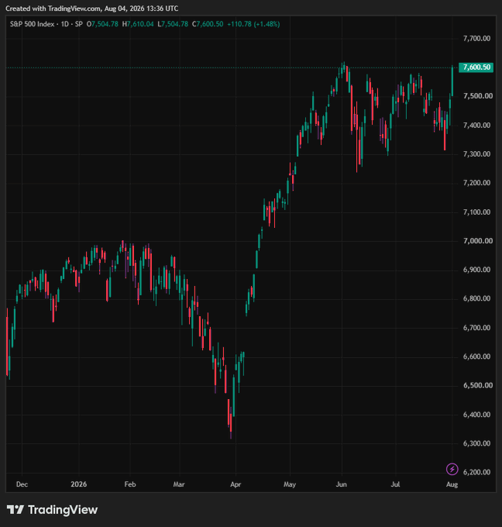Click the Jun label on time axis

click(x=342, y=484)
